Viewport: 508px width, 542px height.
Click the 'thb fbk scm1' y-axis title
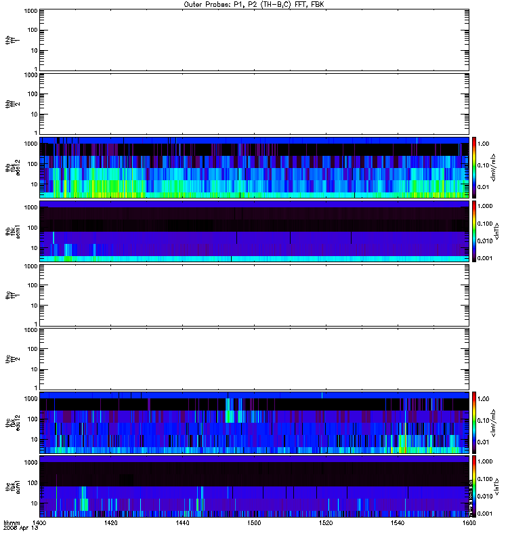[x=13, y=231]
